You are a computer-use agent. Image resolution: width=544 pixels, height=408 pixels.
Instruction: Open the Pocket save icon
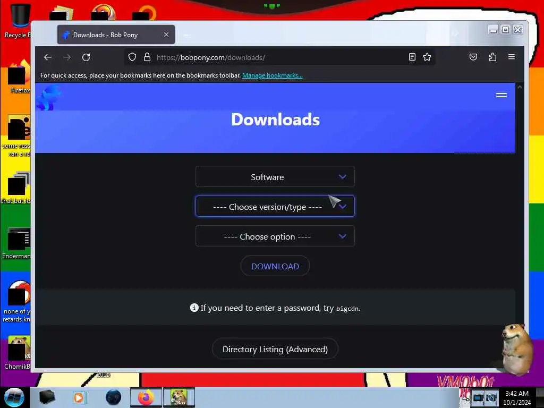(473, 57)
